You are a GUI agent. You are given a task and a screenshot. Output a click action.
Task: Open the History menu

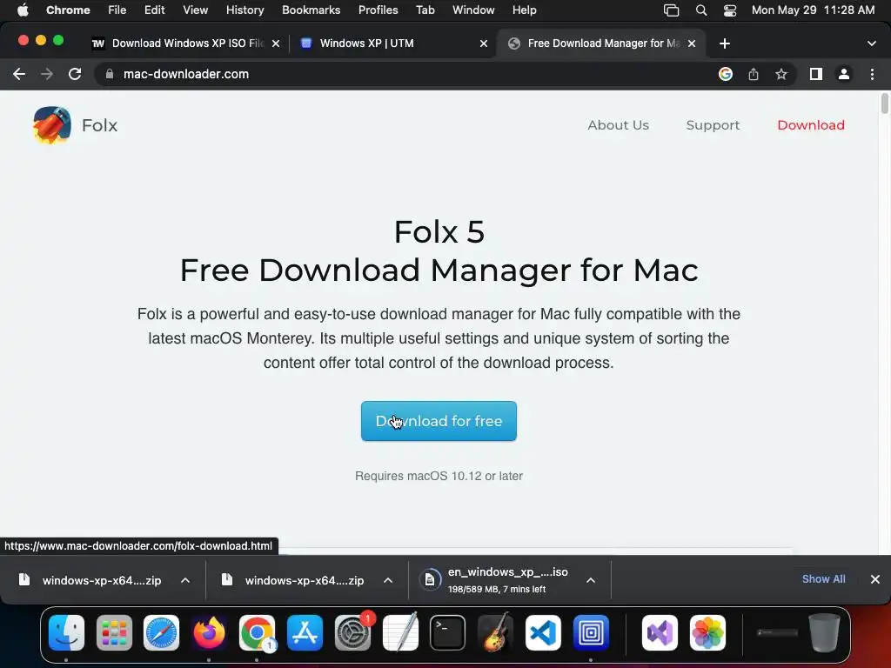pyautogui.click(x=245, y=10)
